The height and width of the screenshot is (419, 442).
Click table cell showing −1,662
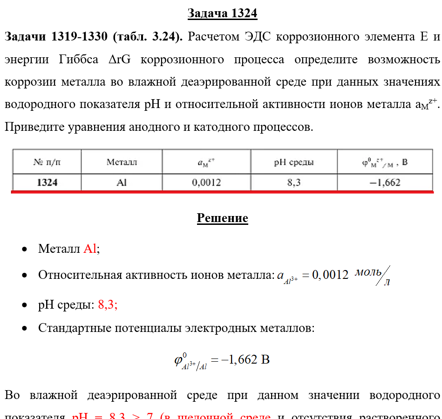point(385,182)
